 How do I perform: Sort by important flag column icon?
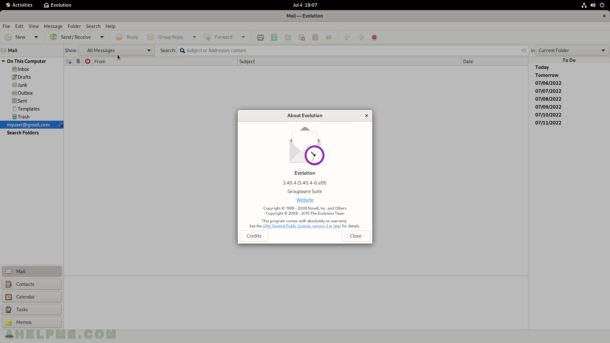88,62
